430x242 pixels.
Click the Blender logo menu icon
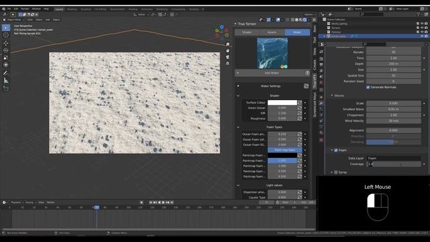pyautogui.click(x=3, y=9)
